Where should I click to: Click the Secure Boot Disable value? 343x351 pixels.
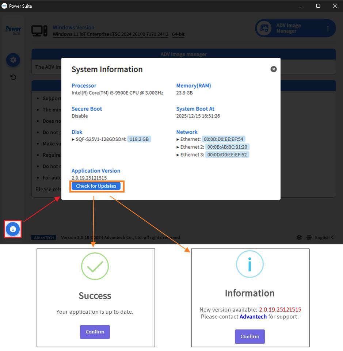pos(80,116)
